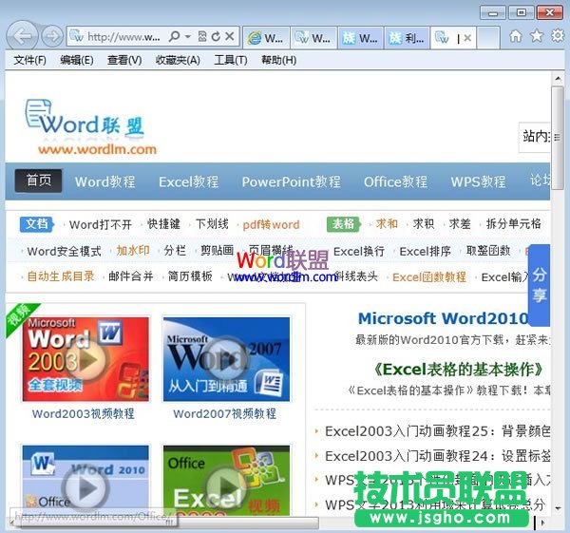Click the browser Forward arrow button
This screenshot has height=533, width=570.
pos(51,36)
